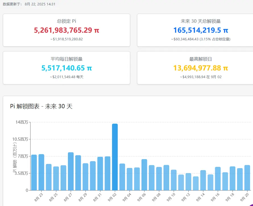Click the 9月 10 x-axis label
This screenshot has width=253, height=206.
coord(171,197)
